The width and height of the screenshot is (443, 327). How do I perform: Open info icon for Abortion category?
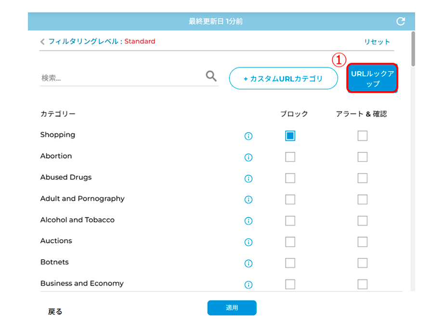coord(248,157)
